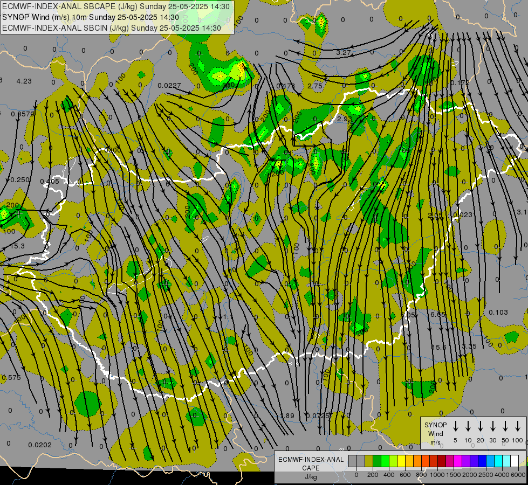Screen dimensions: 528x485
Task: Click the 0.405 value on the map
Action: (50, 182)
